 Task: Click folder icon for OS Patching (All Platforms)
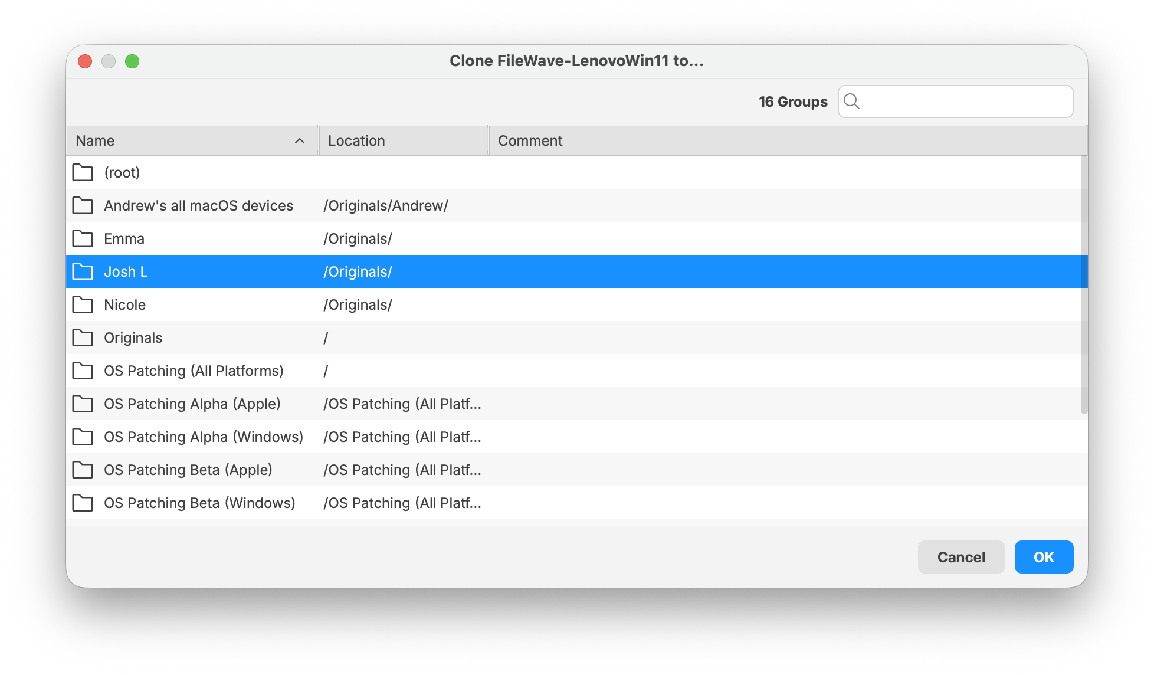pos(83,371)
